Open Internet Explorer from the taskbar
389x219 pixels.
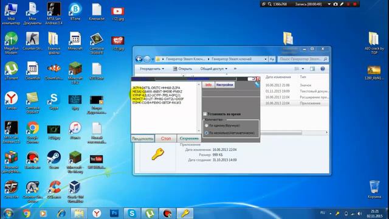tap(61, 214)
